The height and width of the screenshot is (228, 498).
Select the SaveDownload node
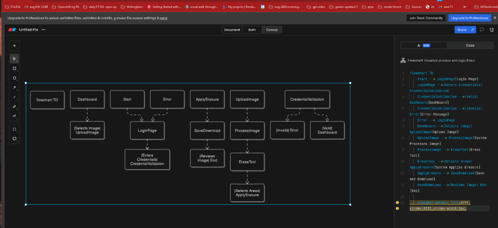207,130
